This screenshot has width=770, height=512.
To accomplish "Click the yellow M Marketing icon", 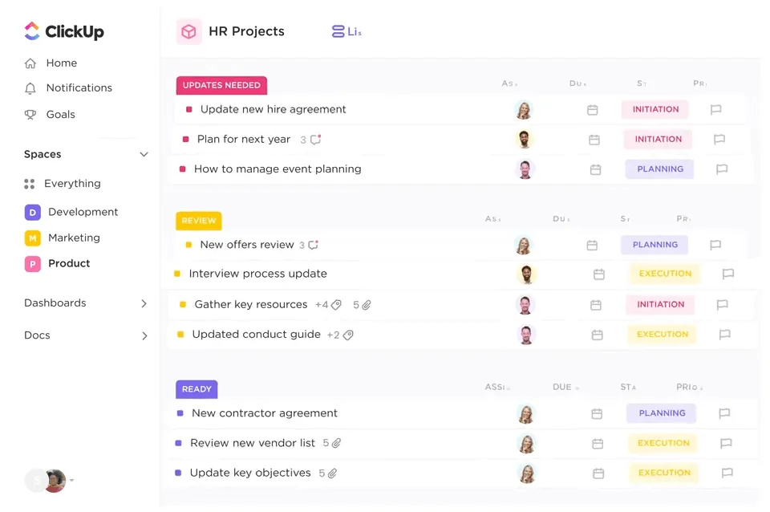I will click(32, 238).
